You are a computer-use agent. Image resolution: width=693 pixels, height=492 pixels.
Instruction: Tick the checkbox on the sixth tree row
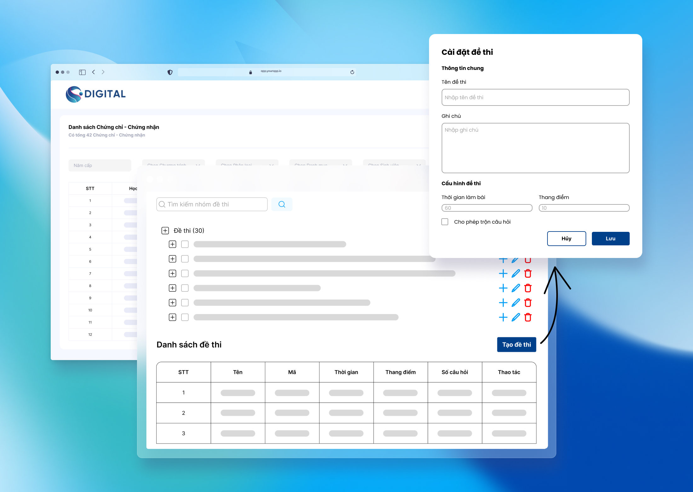click(185, 317)
